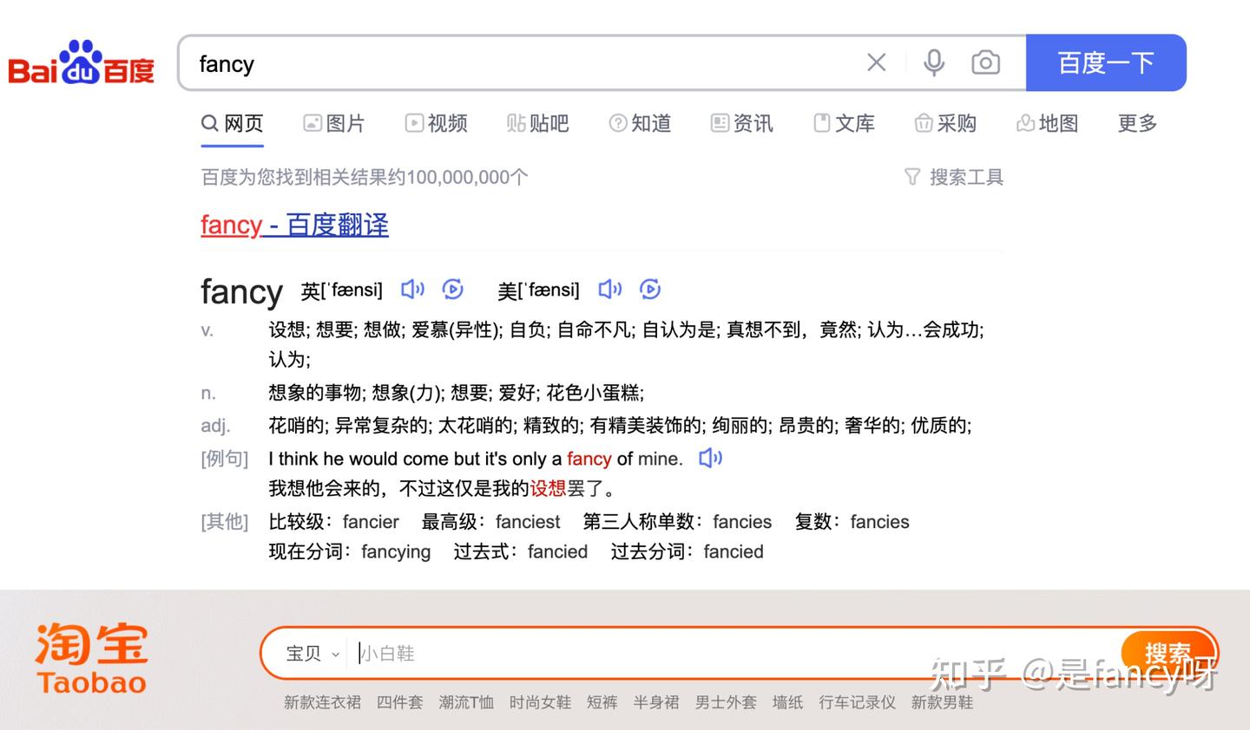Switch to the 图片 tab
The width and height of the screenshot is (1250, 730).
point(334,123)
